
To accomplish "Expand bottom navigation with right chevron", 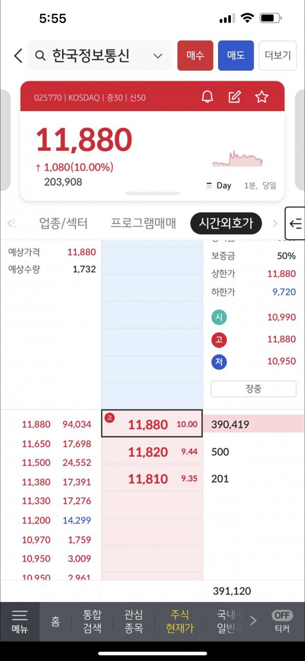I will pos(254,621).
